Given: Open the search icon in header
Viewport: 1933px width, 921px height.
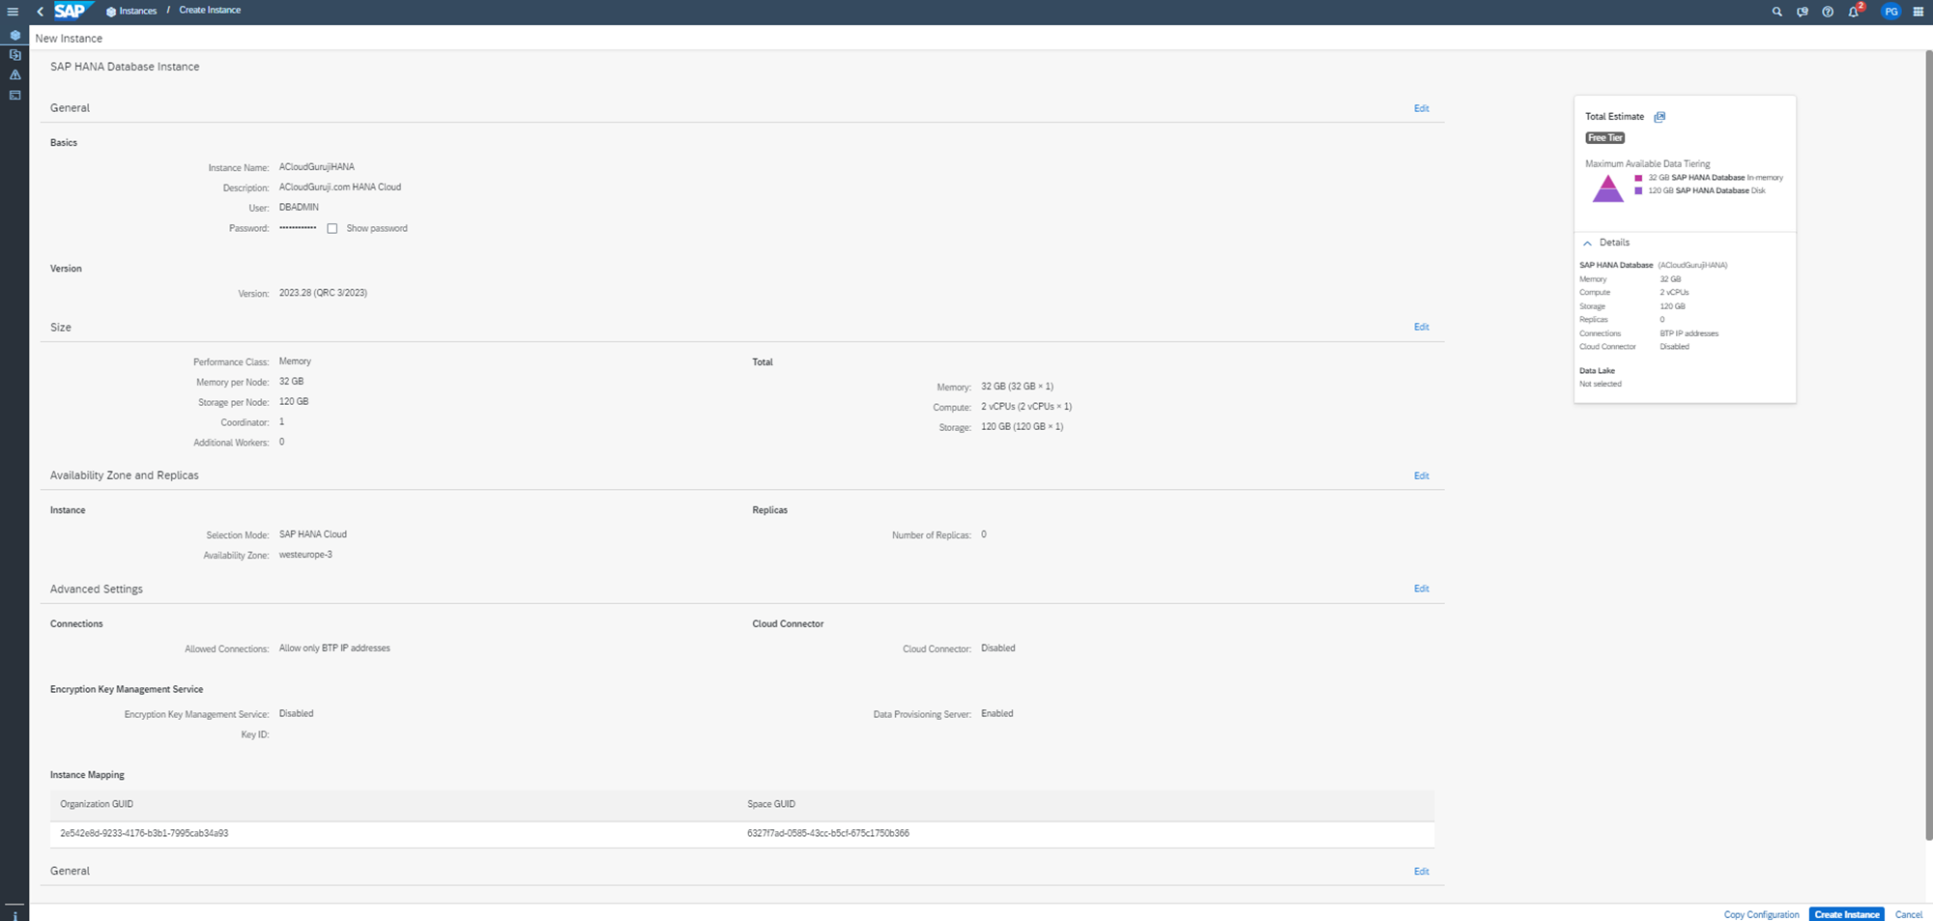Looking at the screenshot, I should (1776, 12).
